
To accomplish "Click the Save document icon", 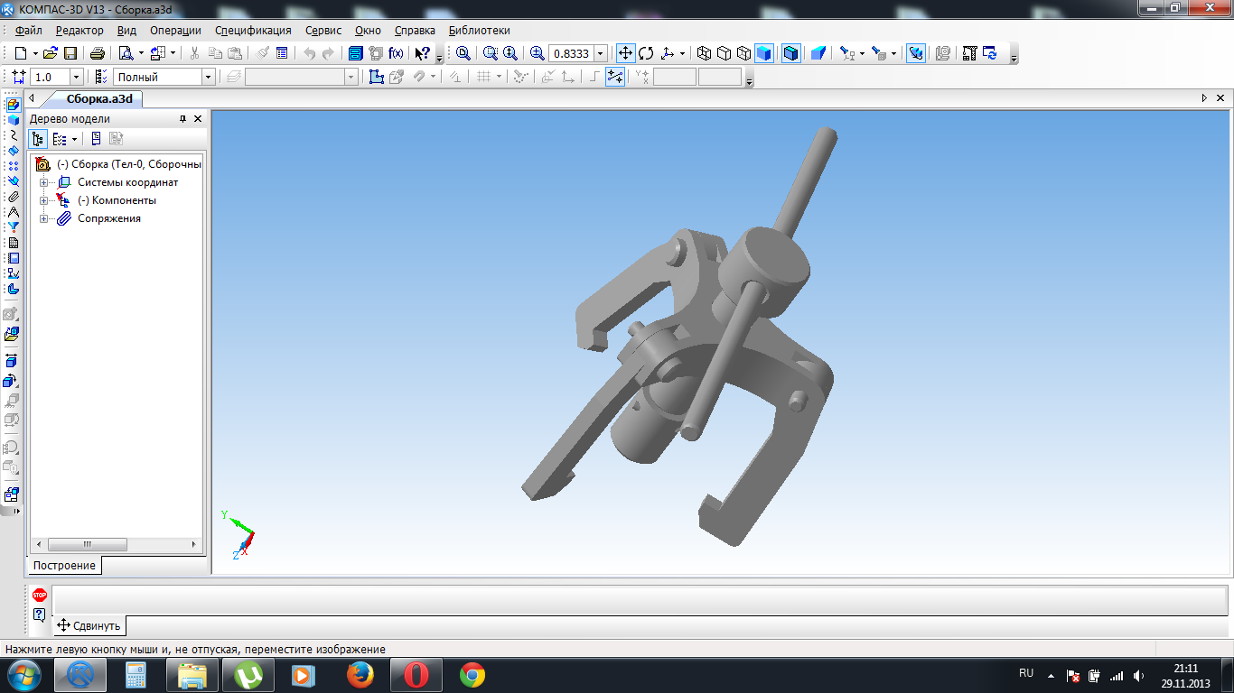I will 70,53.
